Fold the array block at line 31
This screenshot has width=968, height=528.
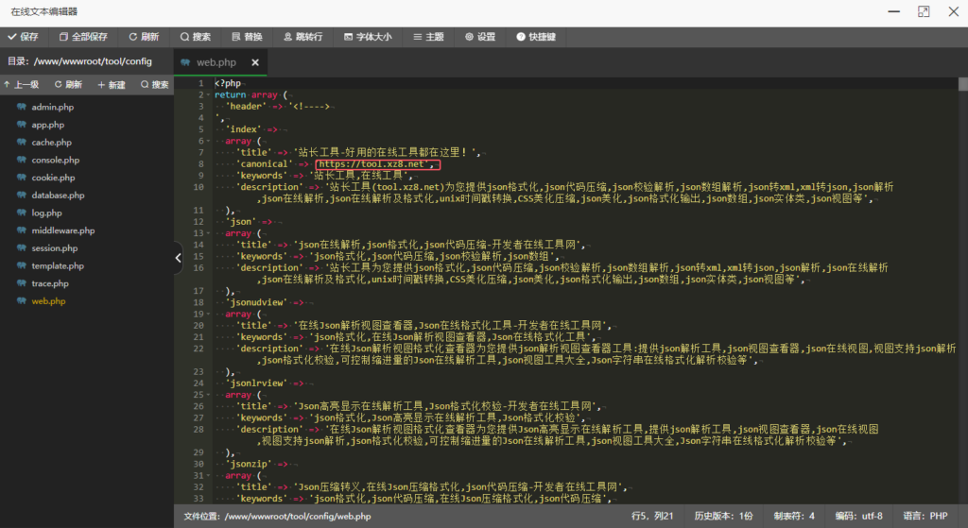(x=208, y=475)
